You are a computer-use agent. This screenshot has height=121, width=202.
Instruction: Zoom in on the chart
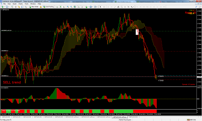[68, 7]
